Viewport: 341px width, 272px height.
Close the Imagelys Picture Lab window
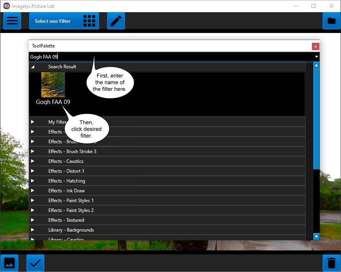pos(332,6)
